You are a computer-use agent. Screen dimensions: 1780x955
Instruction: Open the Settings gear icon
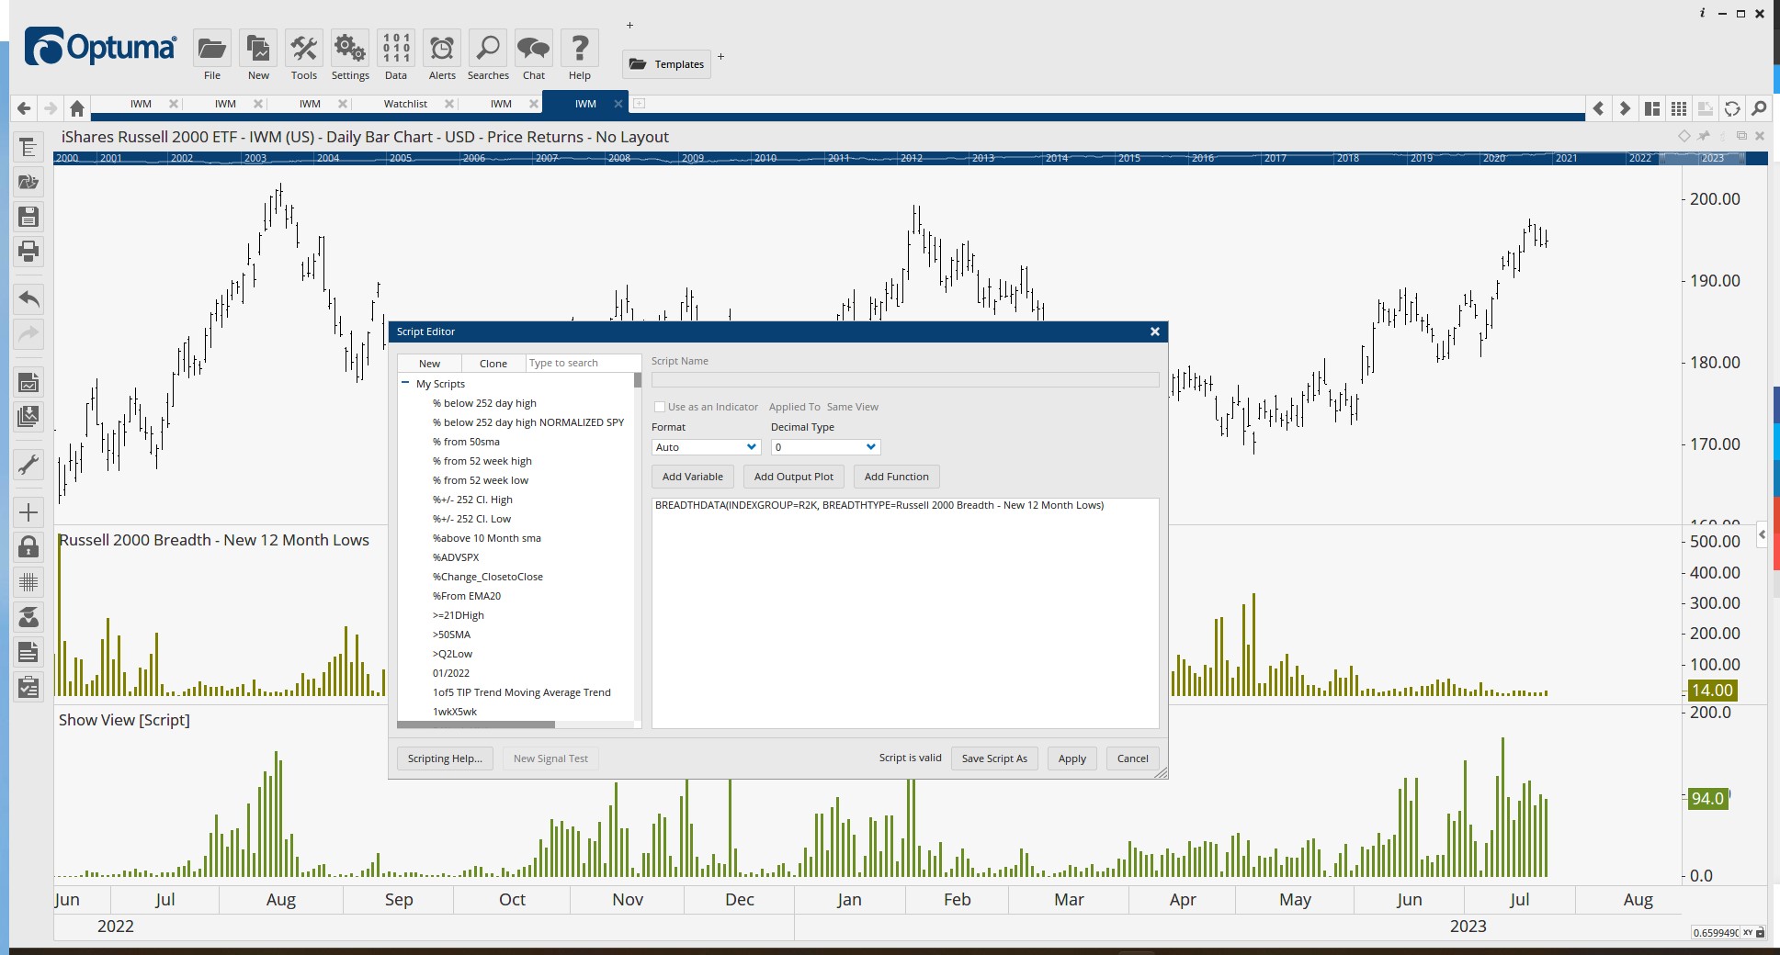click(350, 49)
